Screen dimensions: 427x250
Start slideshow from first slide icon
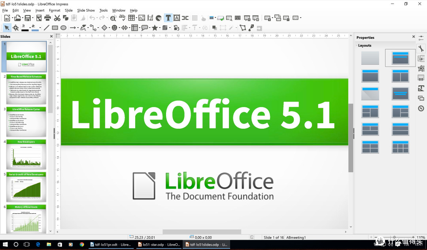click(x=247, y=18)
